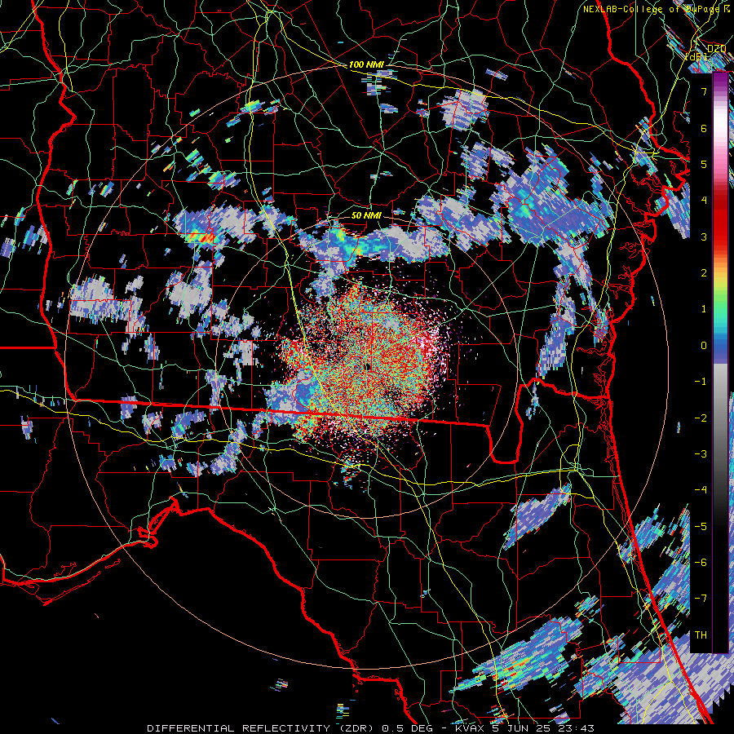Click the TH label on the color scale
The width and height of the screenshot is (734, 734).
701,635
